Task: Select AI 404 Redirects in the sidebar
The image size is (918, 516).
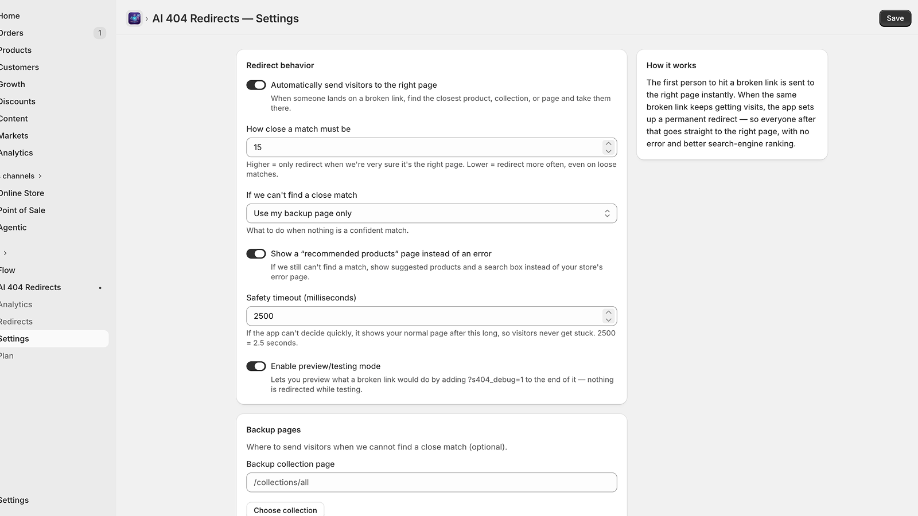Action: [30, 288]
